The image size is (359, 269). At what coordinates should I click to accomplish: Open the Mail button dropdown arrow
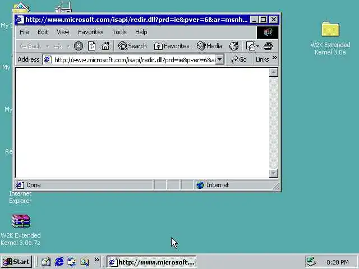(x=258, y=46)
